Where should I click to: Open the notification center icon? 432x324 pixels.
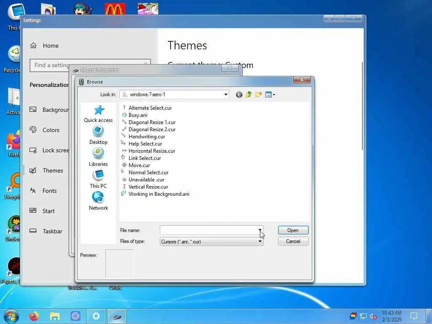[414, 316]
